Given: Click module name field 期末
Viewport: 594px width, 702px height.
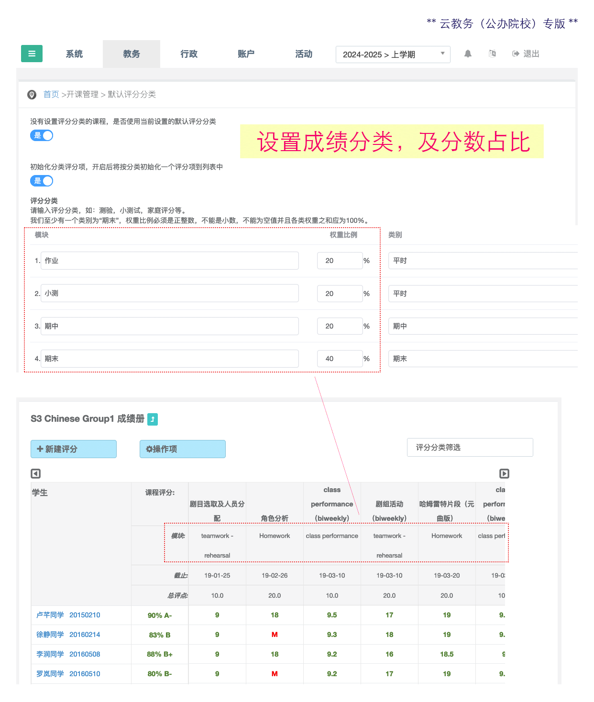Looking at the screenshot, I should coord(170,359).
